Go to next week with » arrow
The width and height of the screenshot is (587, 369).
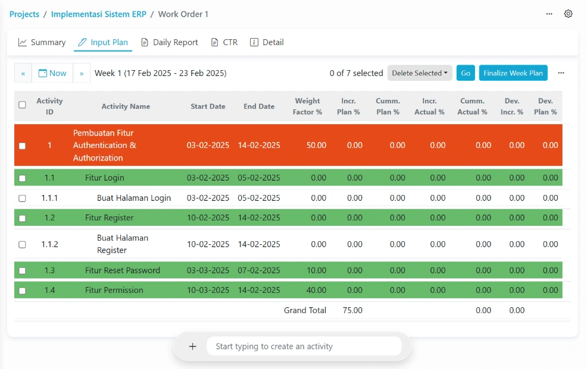tap(82, 73)
